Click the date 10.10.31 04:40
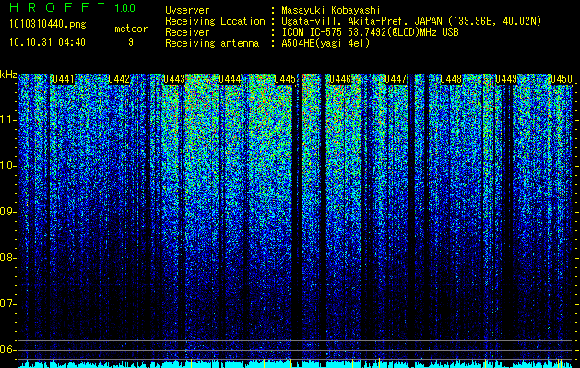The image size is (580, 368). click(x=47, y=42)
